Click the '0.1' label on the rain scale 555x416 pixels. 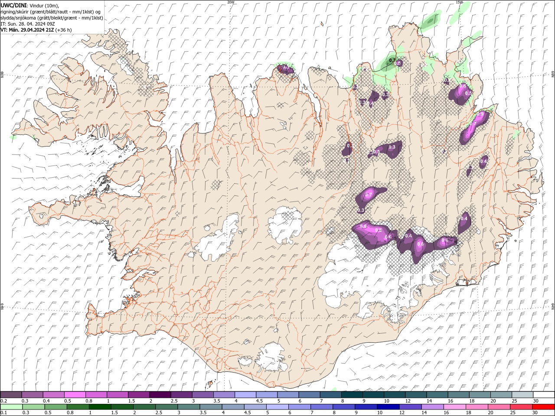tap(4, 413)
